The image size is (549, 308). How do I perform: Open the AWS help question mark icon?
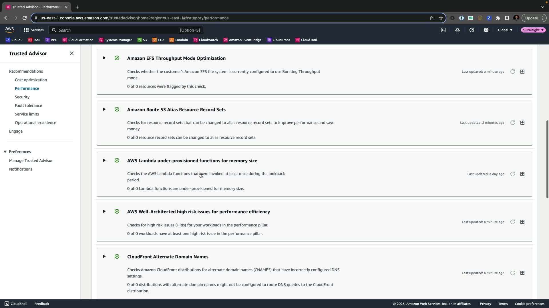[x=472, y=30]
